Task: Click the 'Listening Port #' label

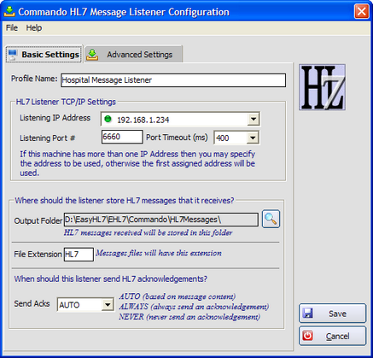Action: point(47,138)
